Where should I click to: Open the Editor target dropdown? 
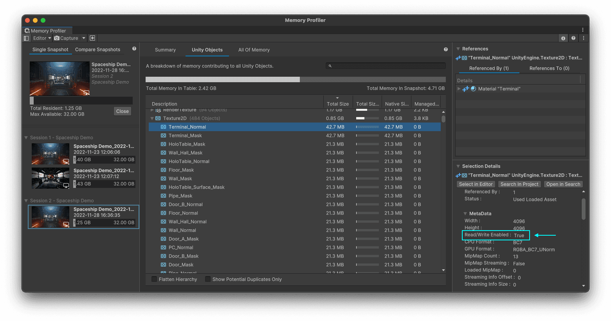click(42, 38)
